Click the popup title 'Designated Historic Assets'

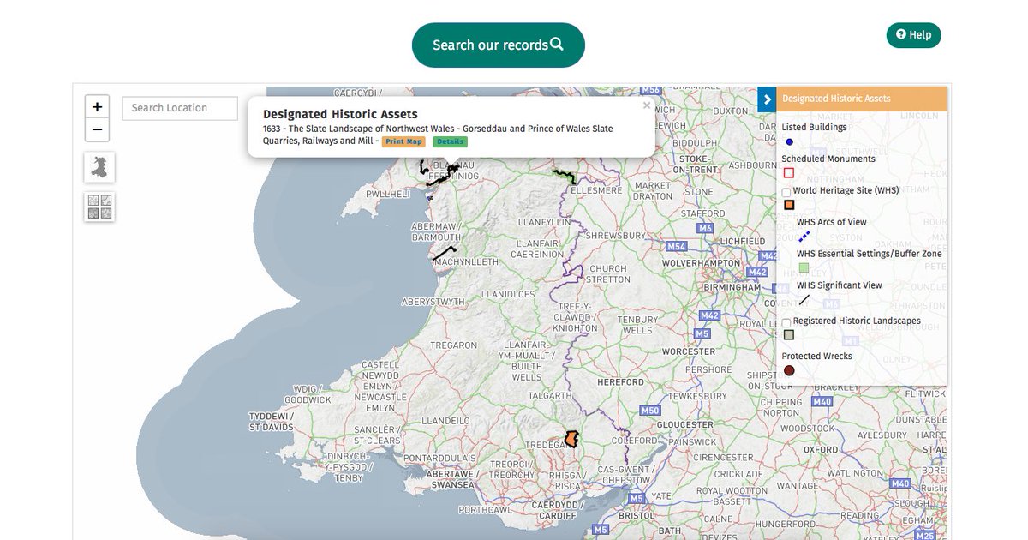[340, 114]
